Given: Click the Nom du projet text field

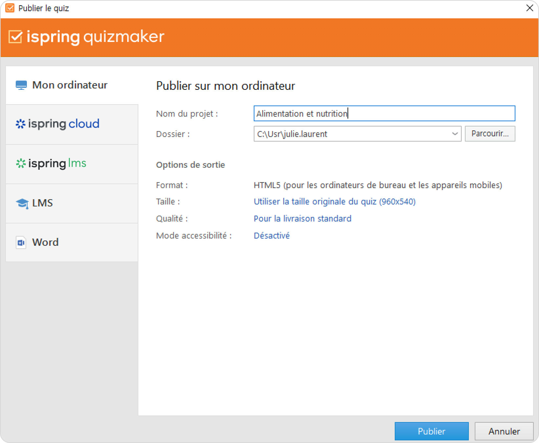Looking at the screenshot, I should coord(384,113).
